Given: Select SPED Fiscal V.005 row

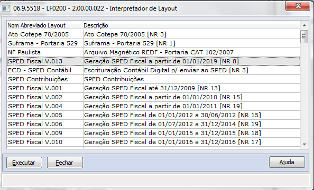Looking at the screenshot, I should (x=153, y=115).
